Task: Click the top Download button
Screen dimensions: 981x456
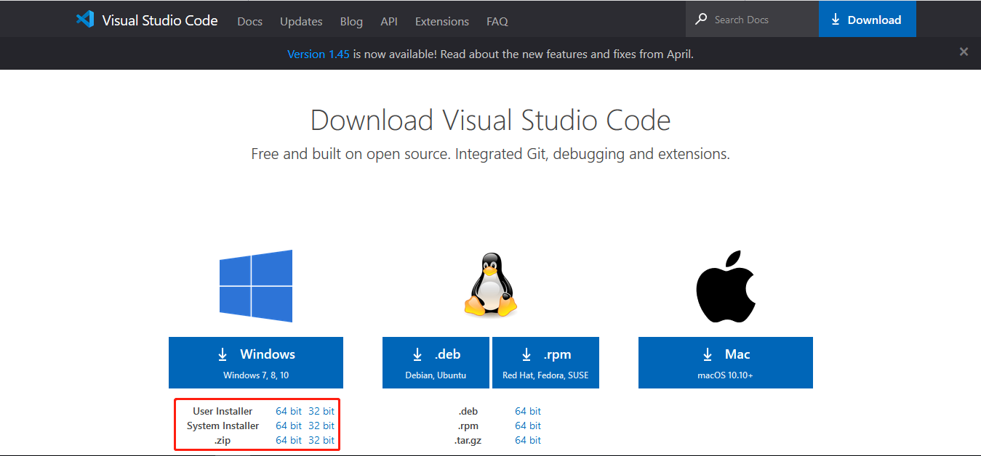Action: (867, 20)
